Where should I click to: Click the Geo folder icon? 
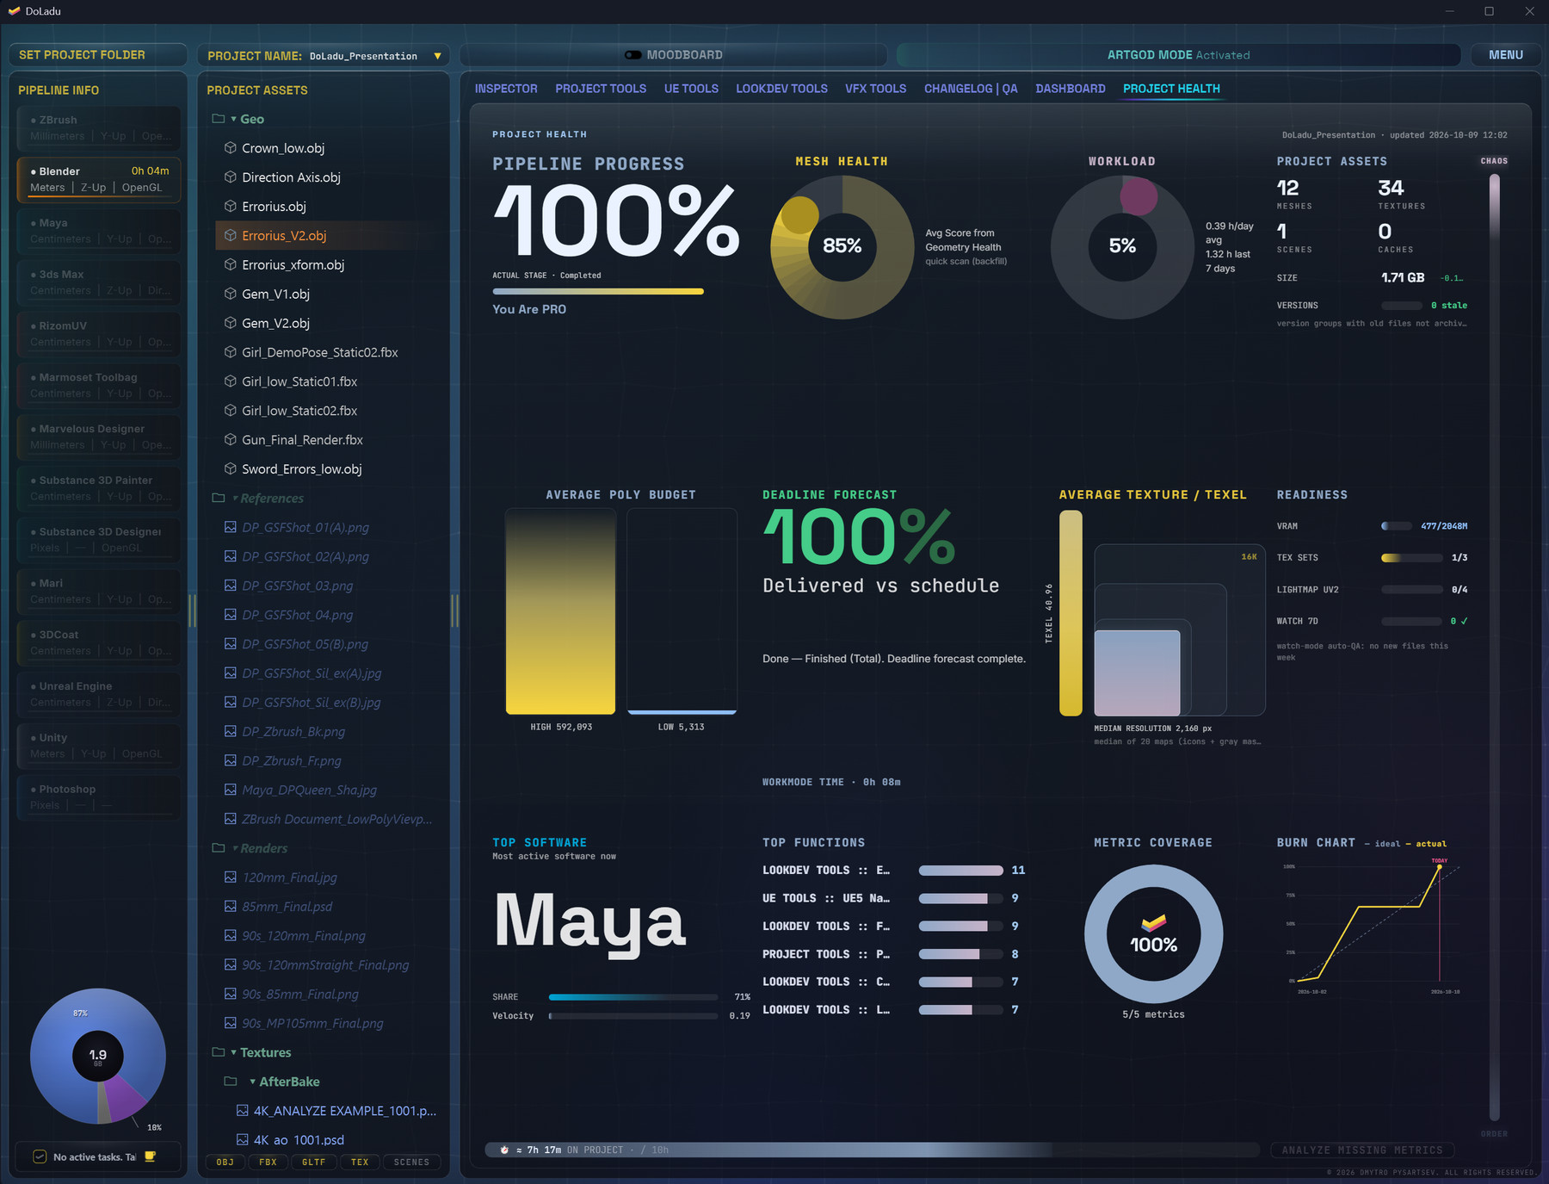point(219,119)
